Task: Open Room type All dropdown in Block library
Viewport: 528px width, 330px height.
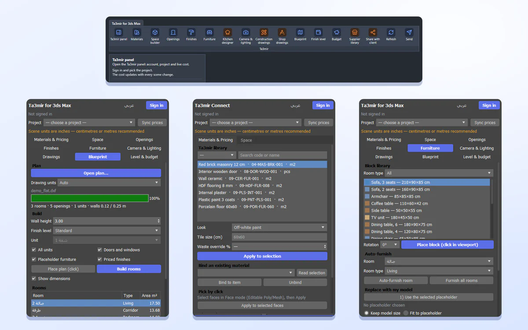Action: (x=439, y=173)
